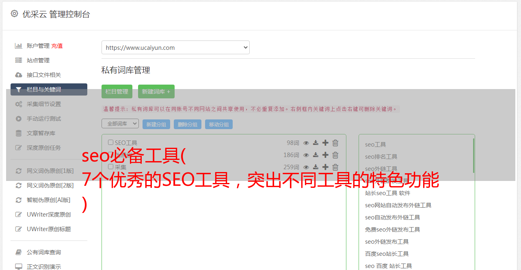521x270 pixels.
Task: View words in the 186词 row (eye icon)
Action: pos(306,155)
